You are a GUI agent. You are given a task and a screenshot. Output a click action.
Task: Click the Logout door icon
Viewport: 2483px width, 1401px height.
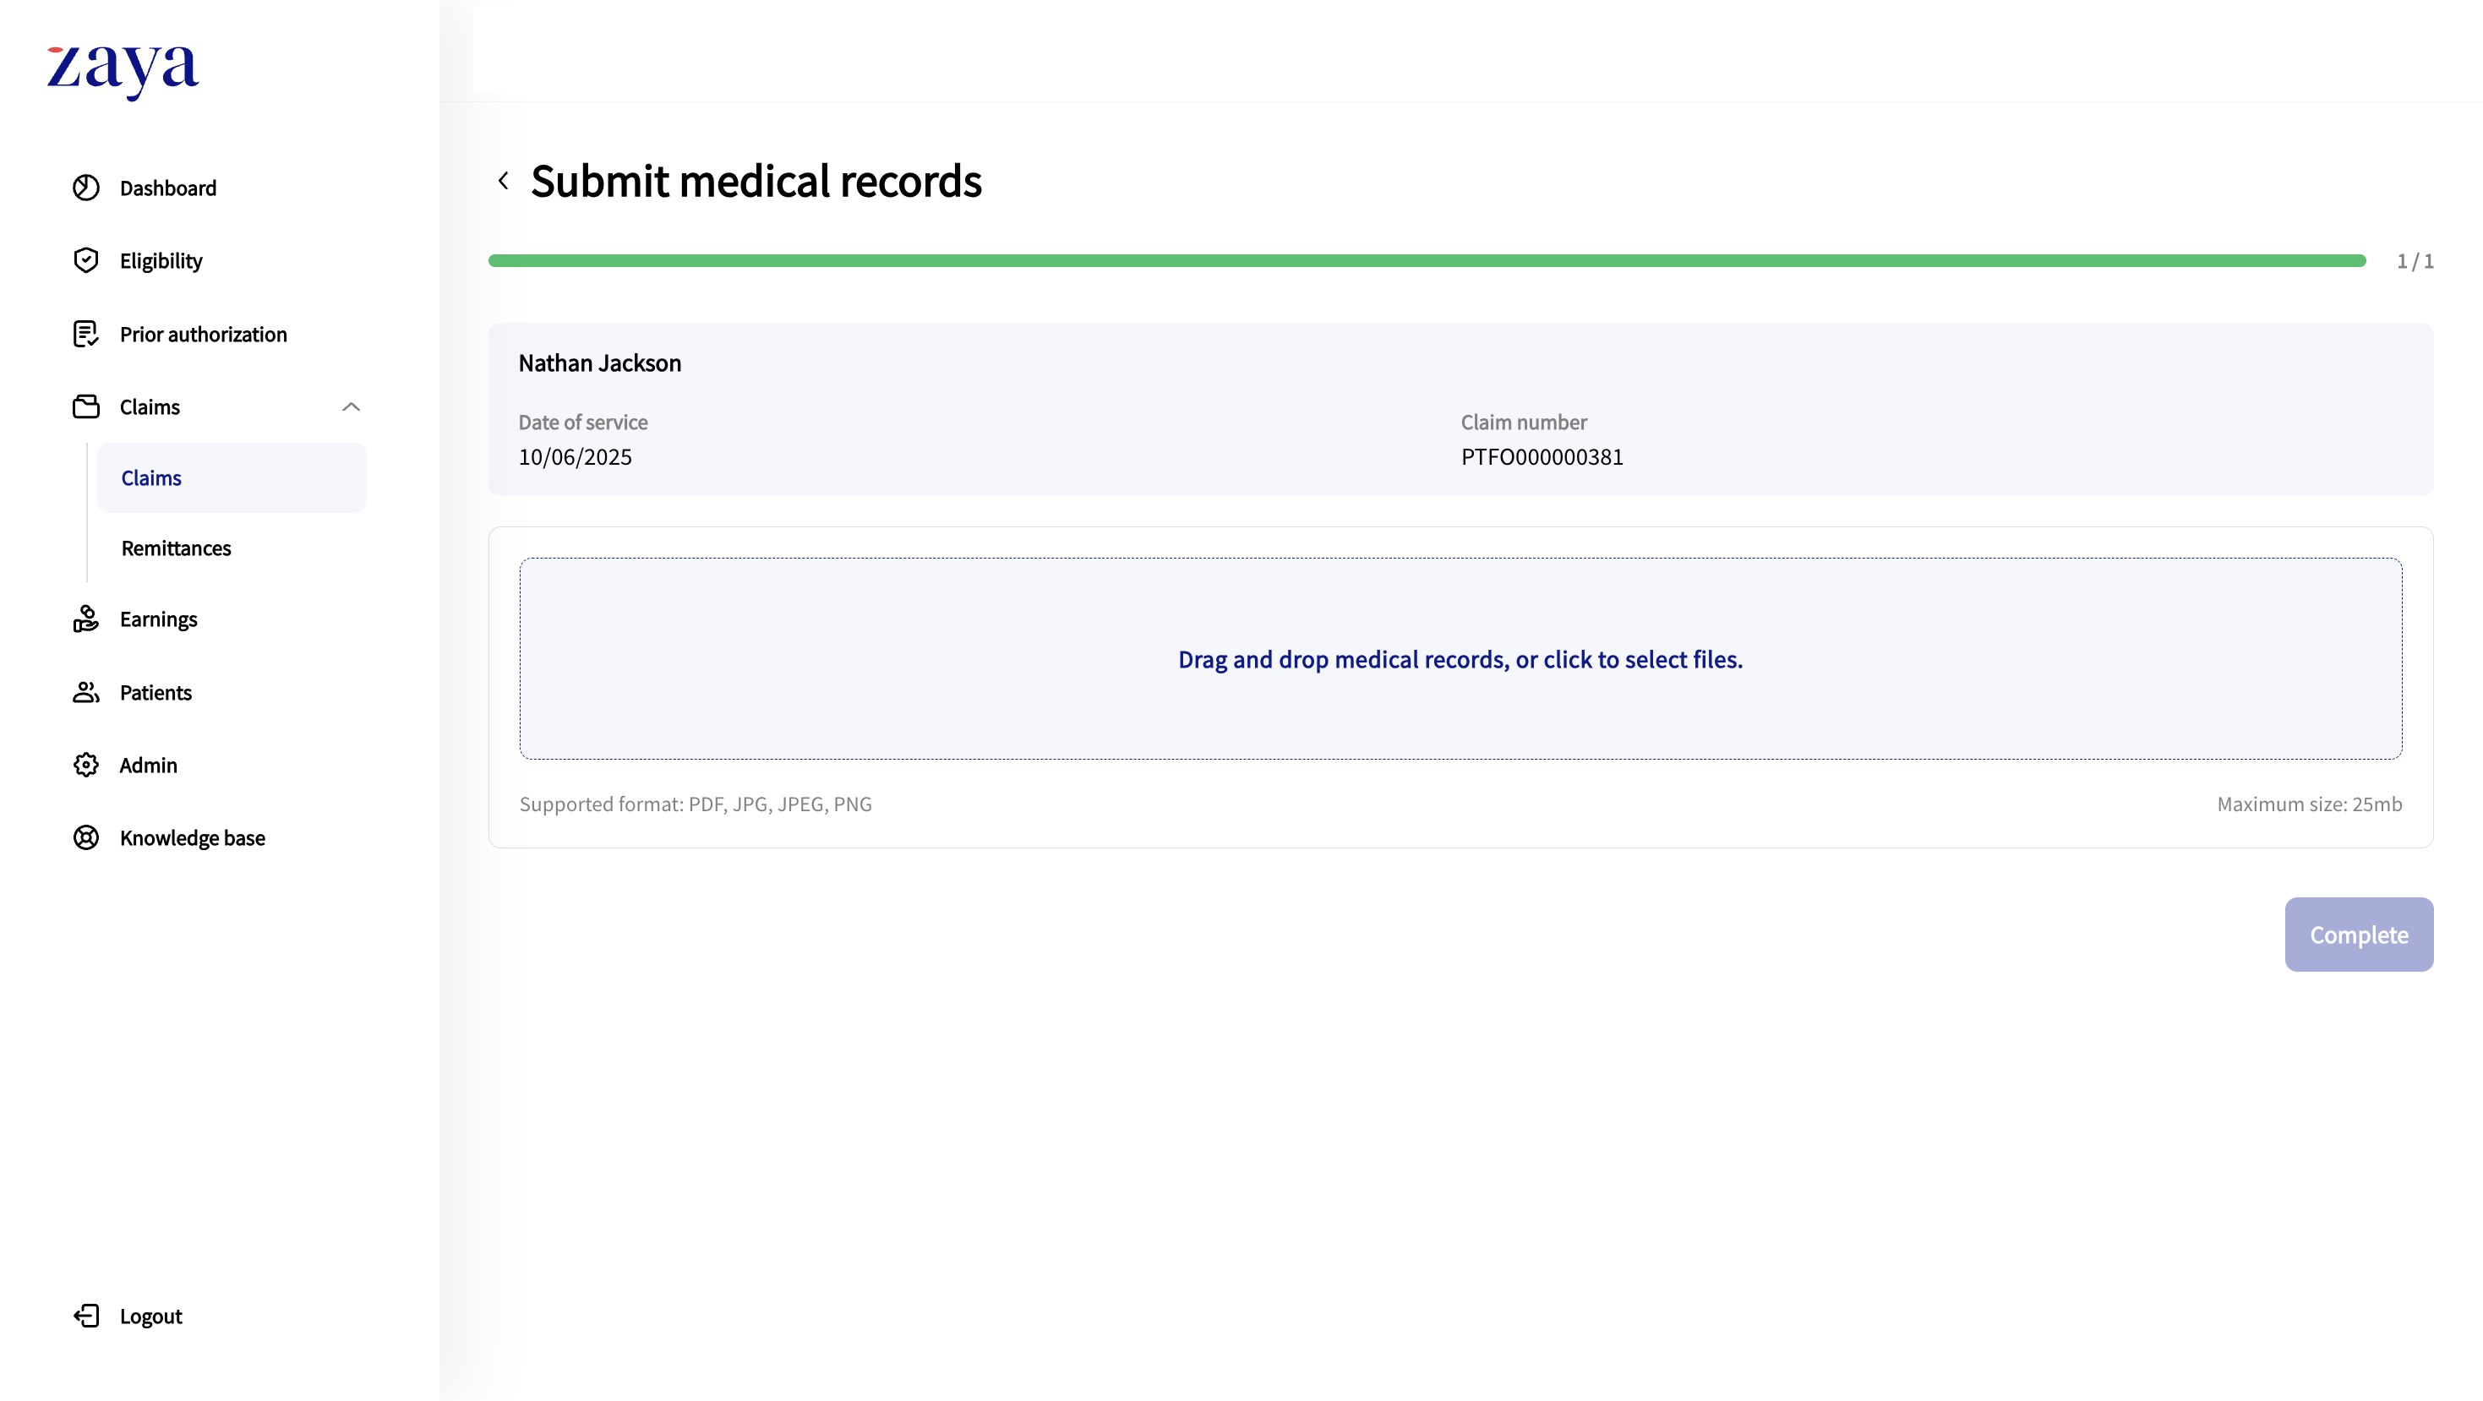pos(86,1317)
